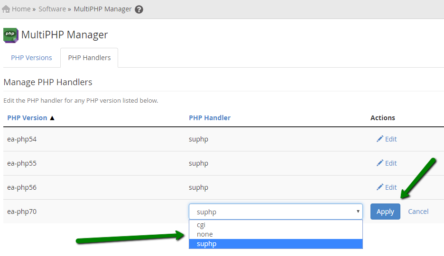
Task: Select the ea-php70 version cell
Action: pyautogui.click(x=22, y=212)
